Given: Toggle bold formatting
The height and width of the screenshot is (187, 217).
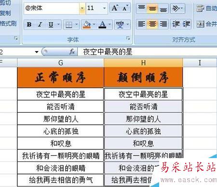Looking at the screenshot, I should click(29, 25).
